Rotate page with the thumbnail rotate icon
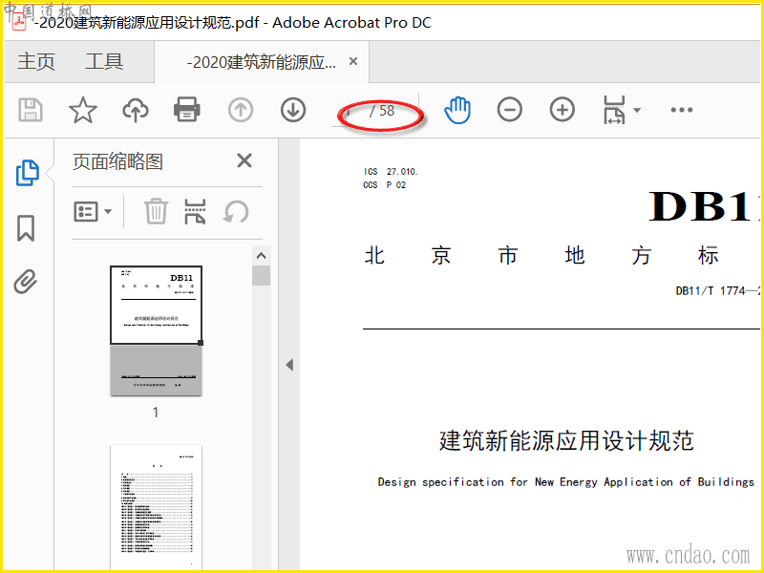This screenshot has height=573, width=764. tap(236, 212)
